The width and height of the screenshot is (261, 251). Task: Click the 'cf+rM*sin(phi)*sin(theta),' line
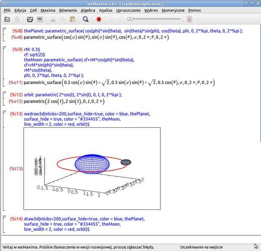49,65
